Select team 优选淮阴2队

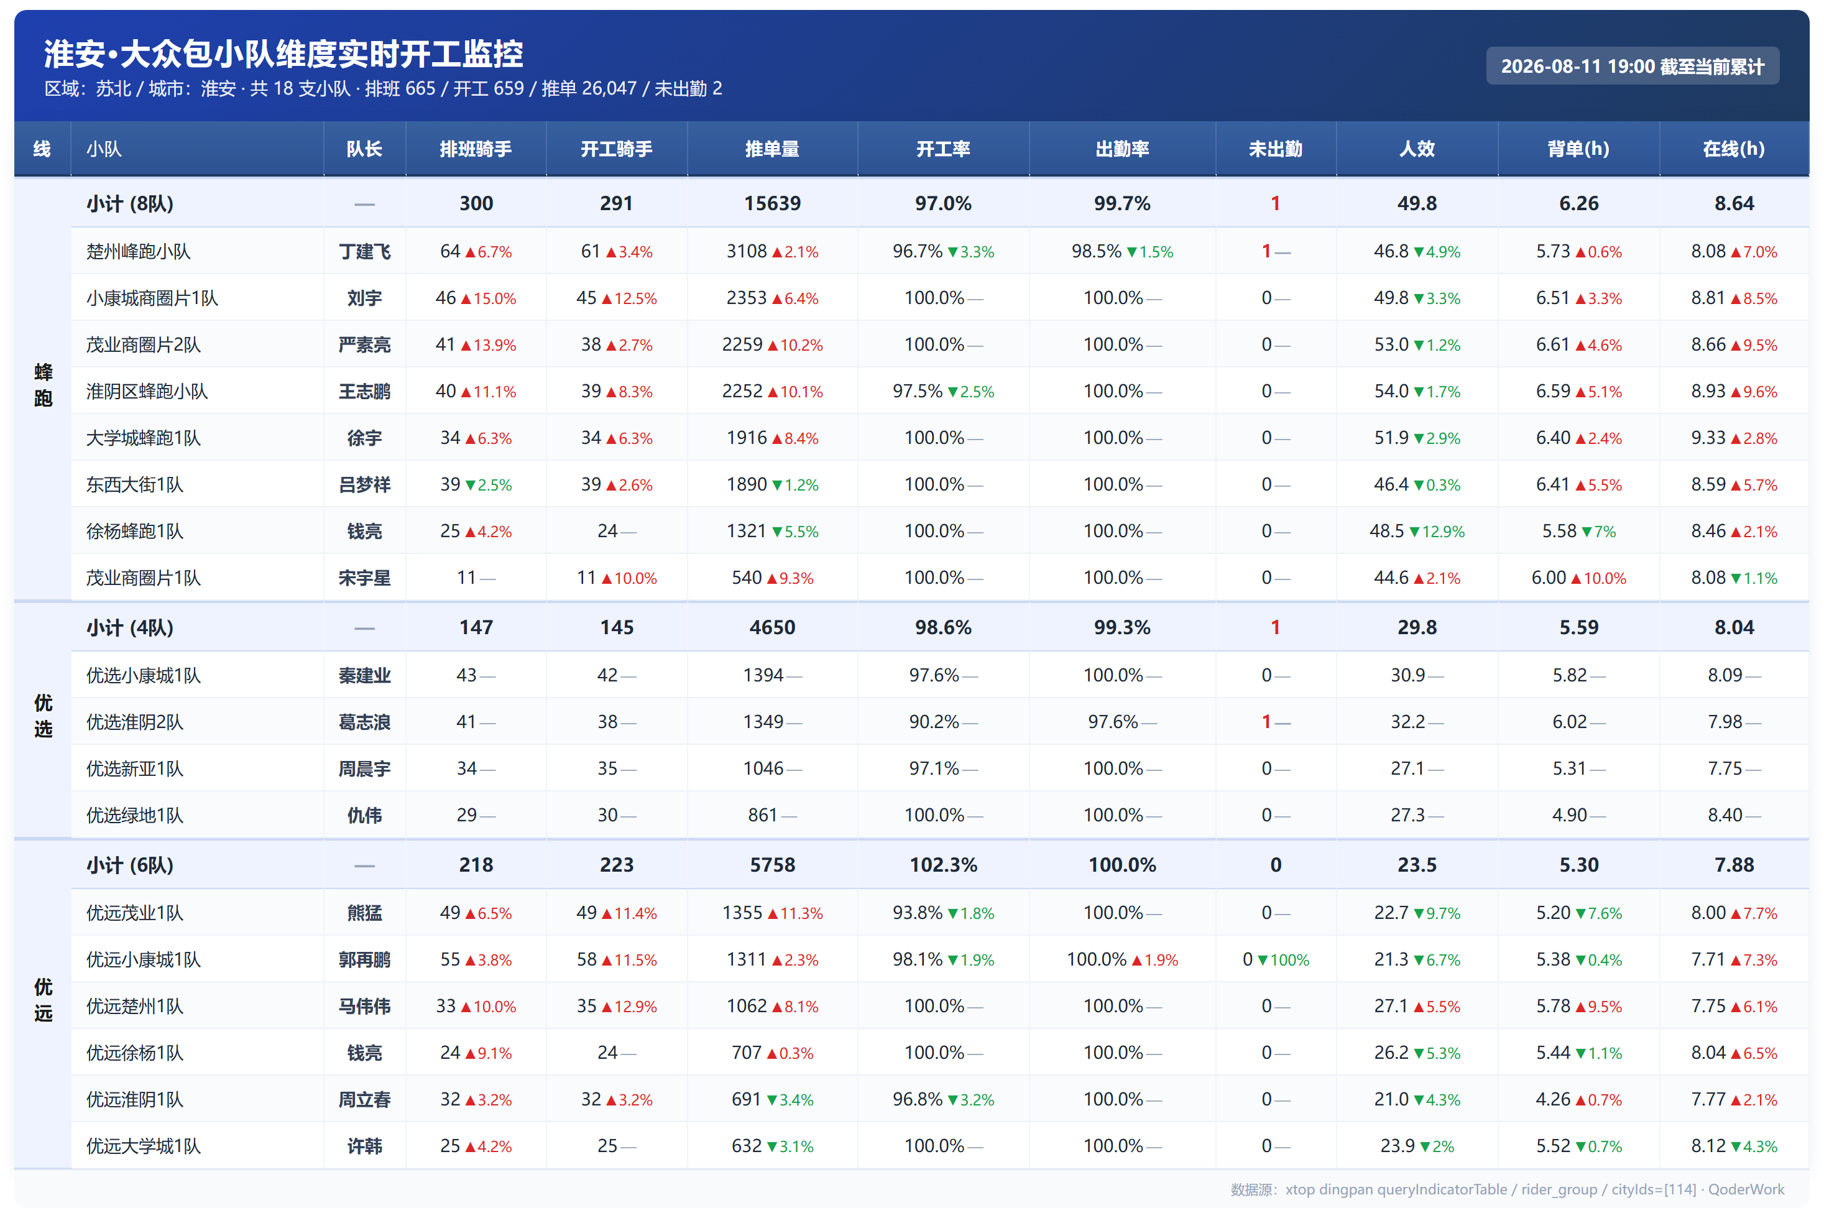tap(134, 722)
